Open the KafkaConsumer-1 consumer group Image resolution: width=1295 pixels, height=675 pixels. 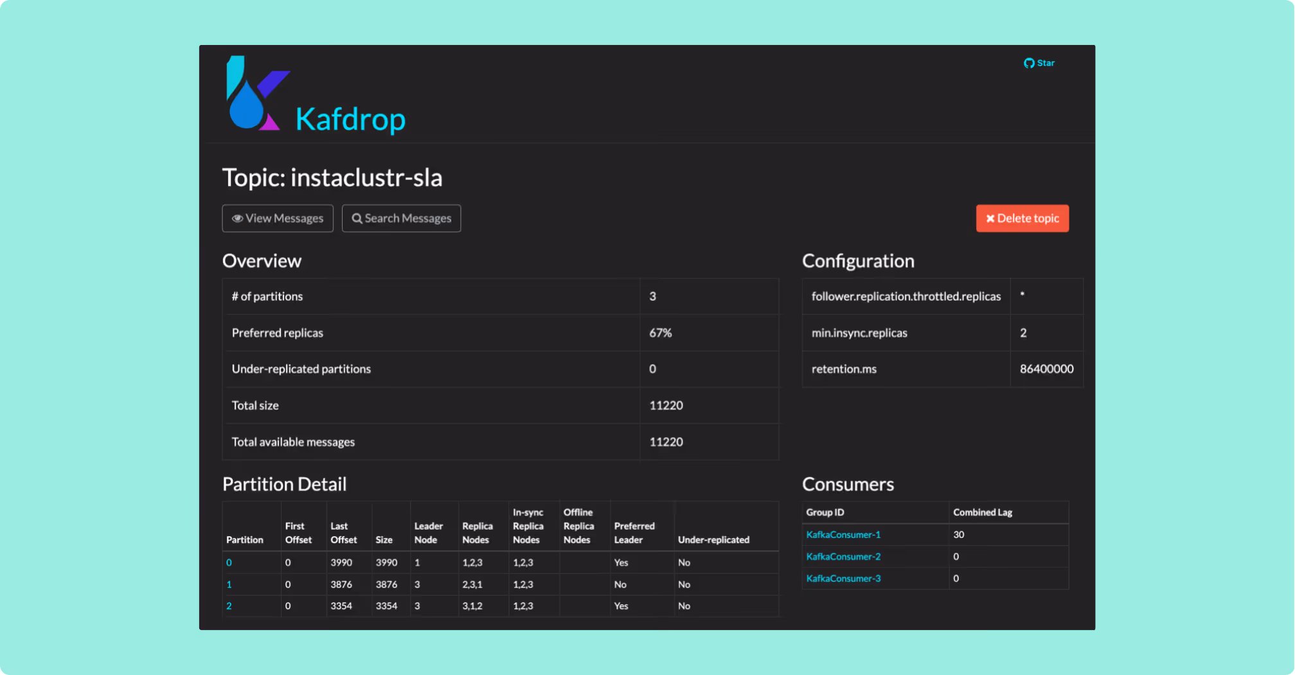pyautogui.click(x=843, y=535)
